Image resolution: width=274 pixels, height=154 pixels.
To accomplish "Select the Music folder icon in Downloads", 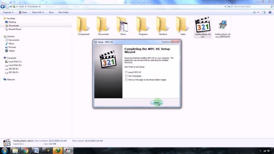I will click(x=123, y=26).
